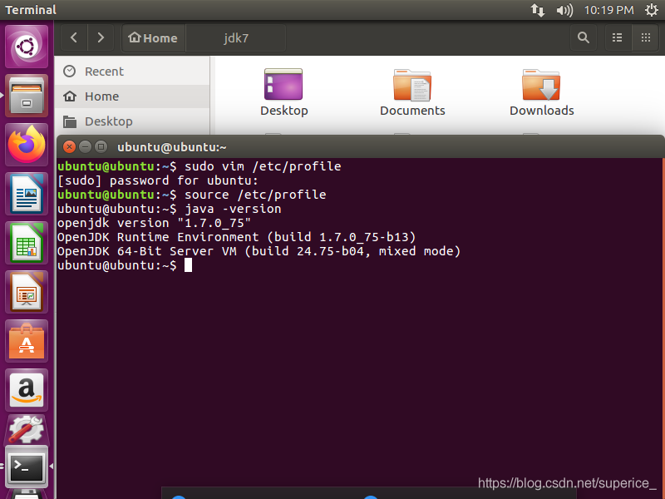Screen dimensions: 665x499
Task: Open LibreOffice Impress from the dock
Action: tap(27, 293)
